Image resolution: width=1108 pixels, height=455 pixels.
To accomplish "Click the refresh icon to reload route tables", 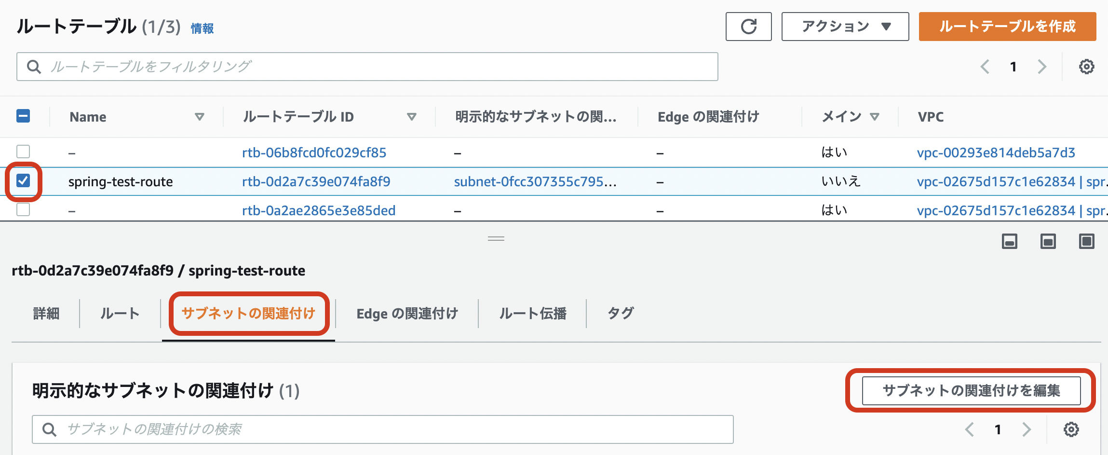I will click(748, 27).
